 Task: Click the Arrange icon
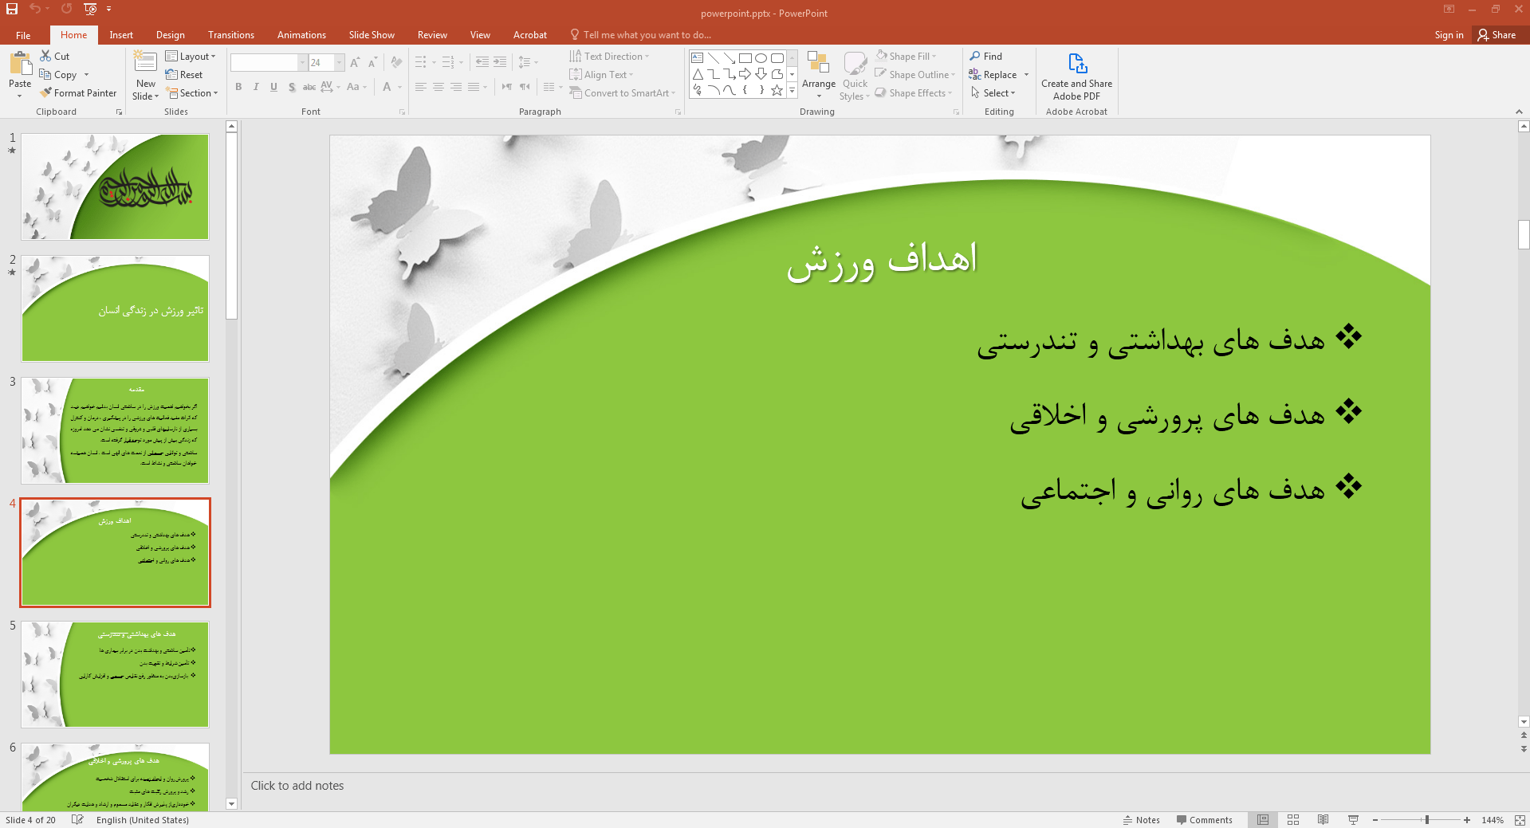pos(818,63)
